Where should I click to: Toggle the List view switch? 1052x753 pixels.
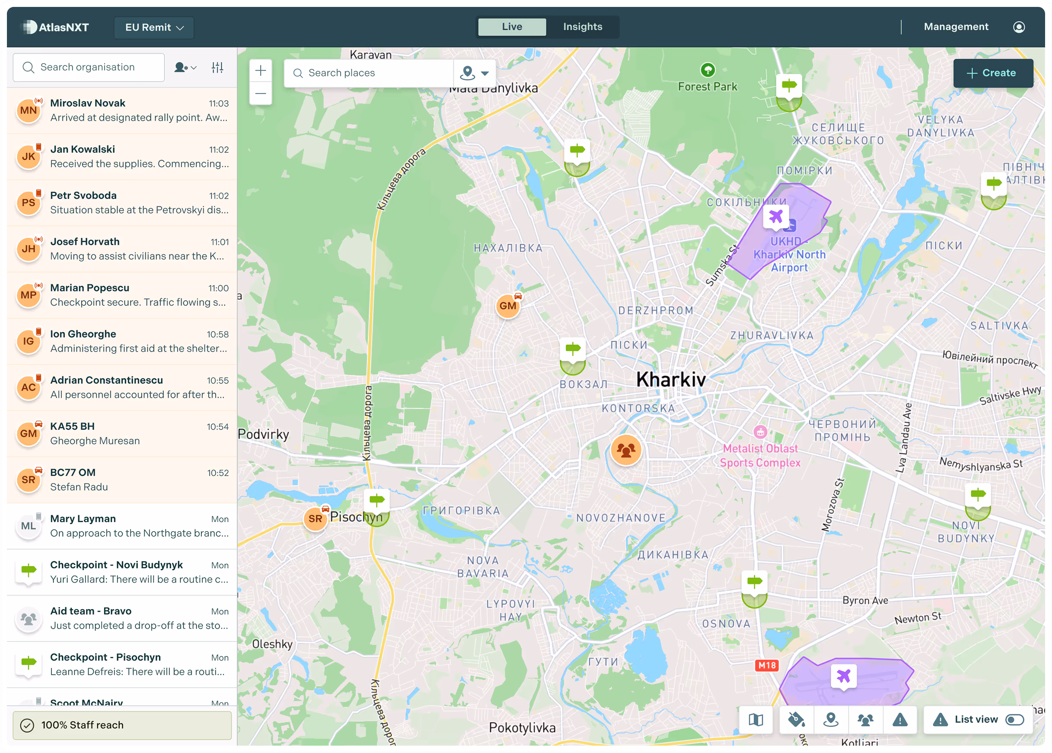coord(1014,720)
